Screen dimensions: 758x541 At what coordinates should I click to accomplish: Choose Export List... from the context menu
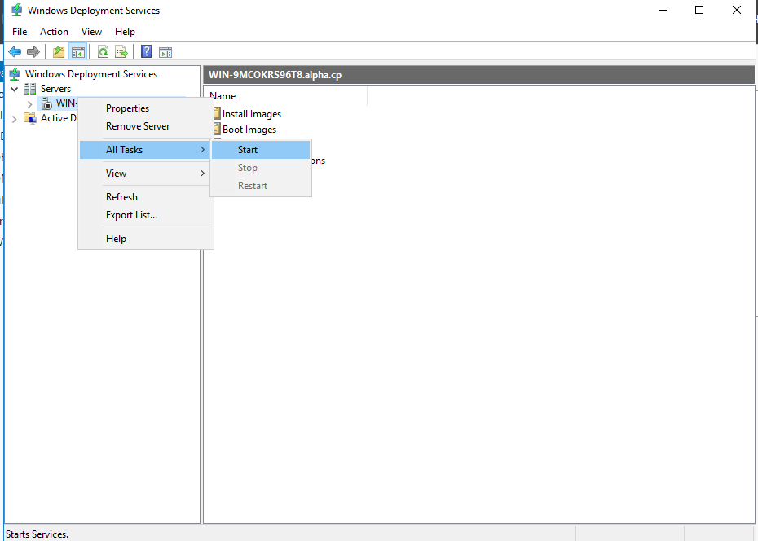tap(146, 215)
